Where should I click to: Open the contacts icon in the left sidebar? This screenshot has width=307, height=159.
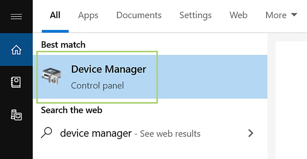(x=16, y=82)
